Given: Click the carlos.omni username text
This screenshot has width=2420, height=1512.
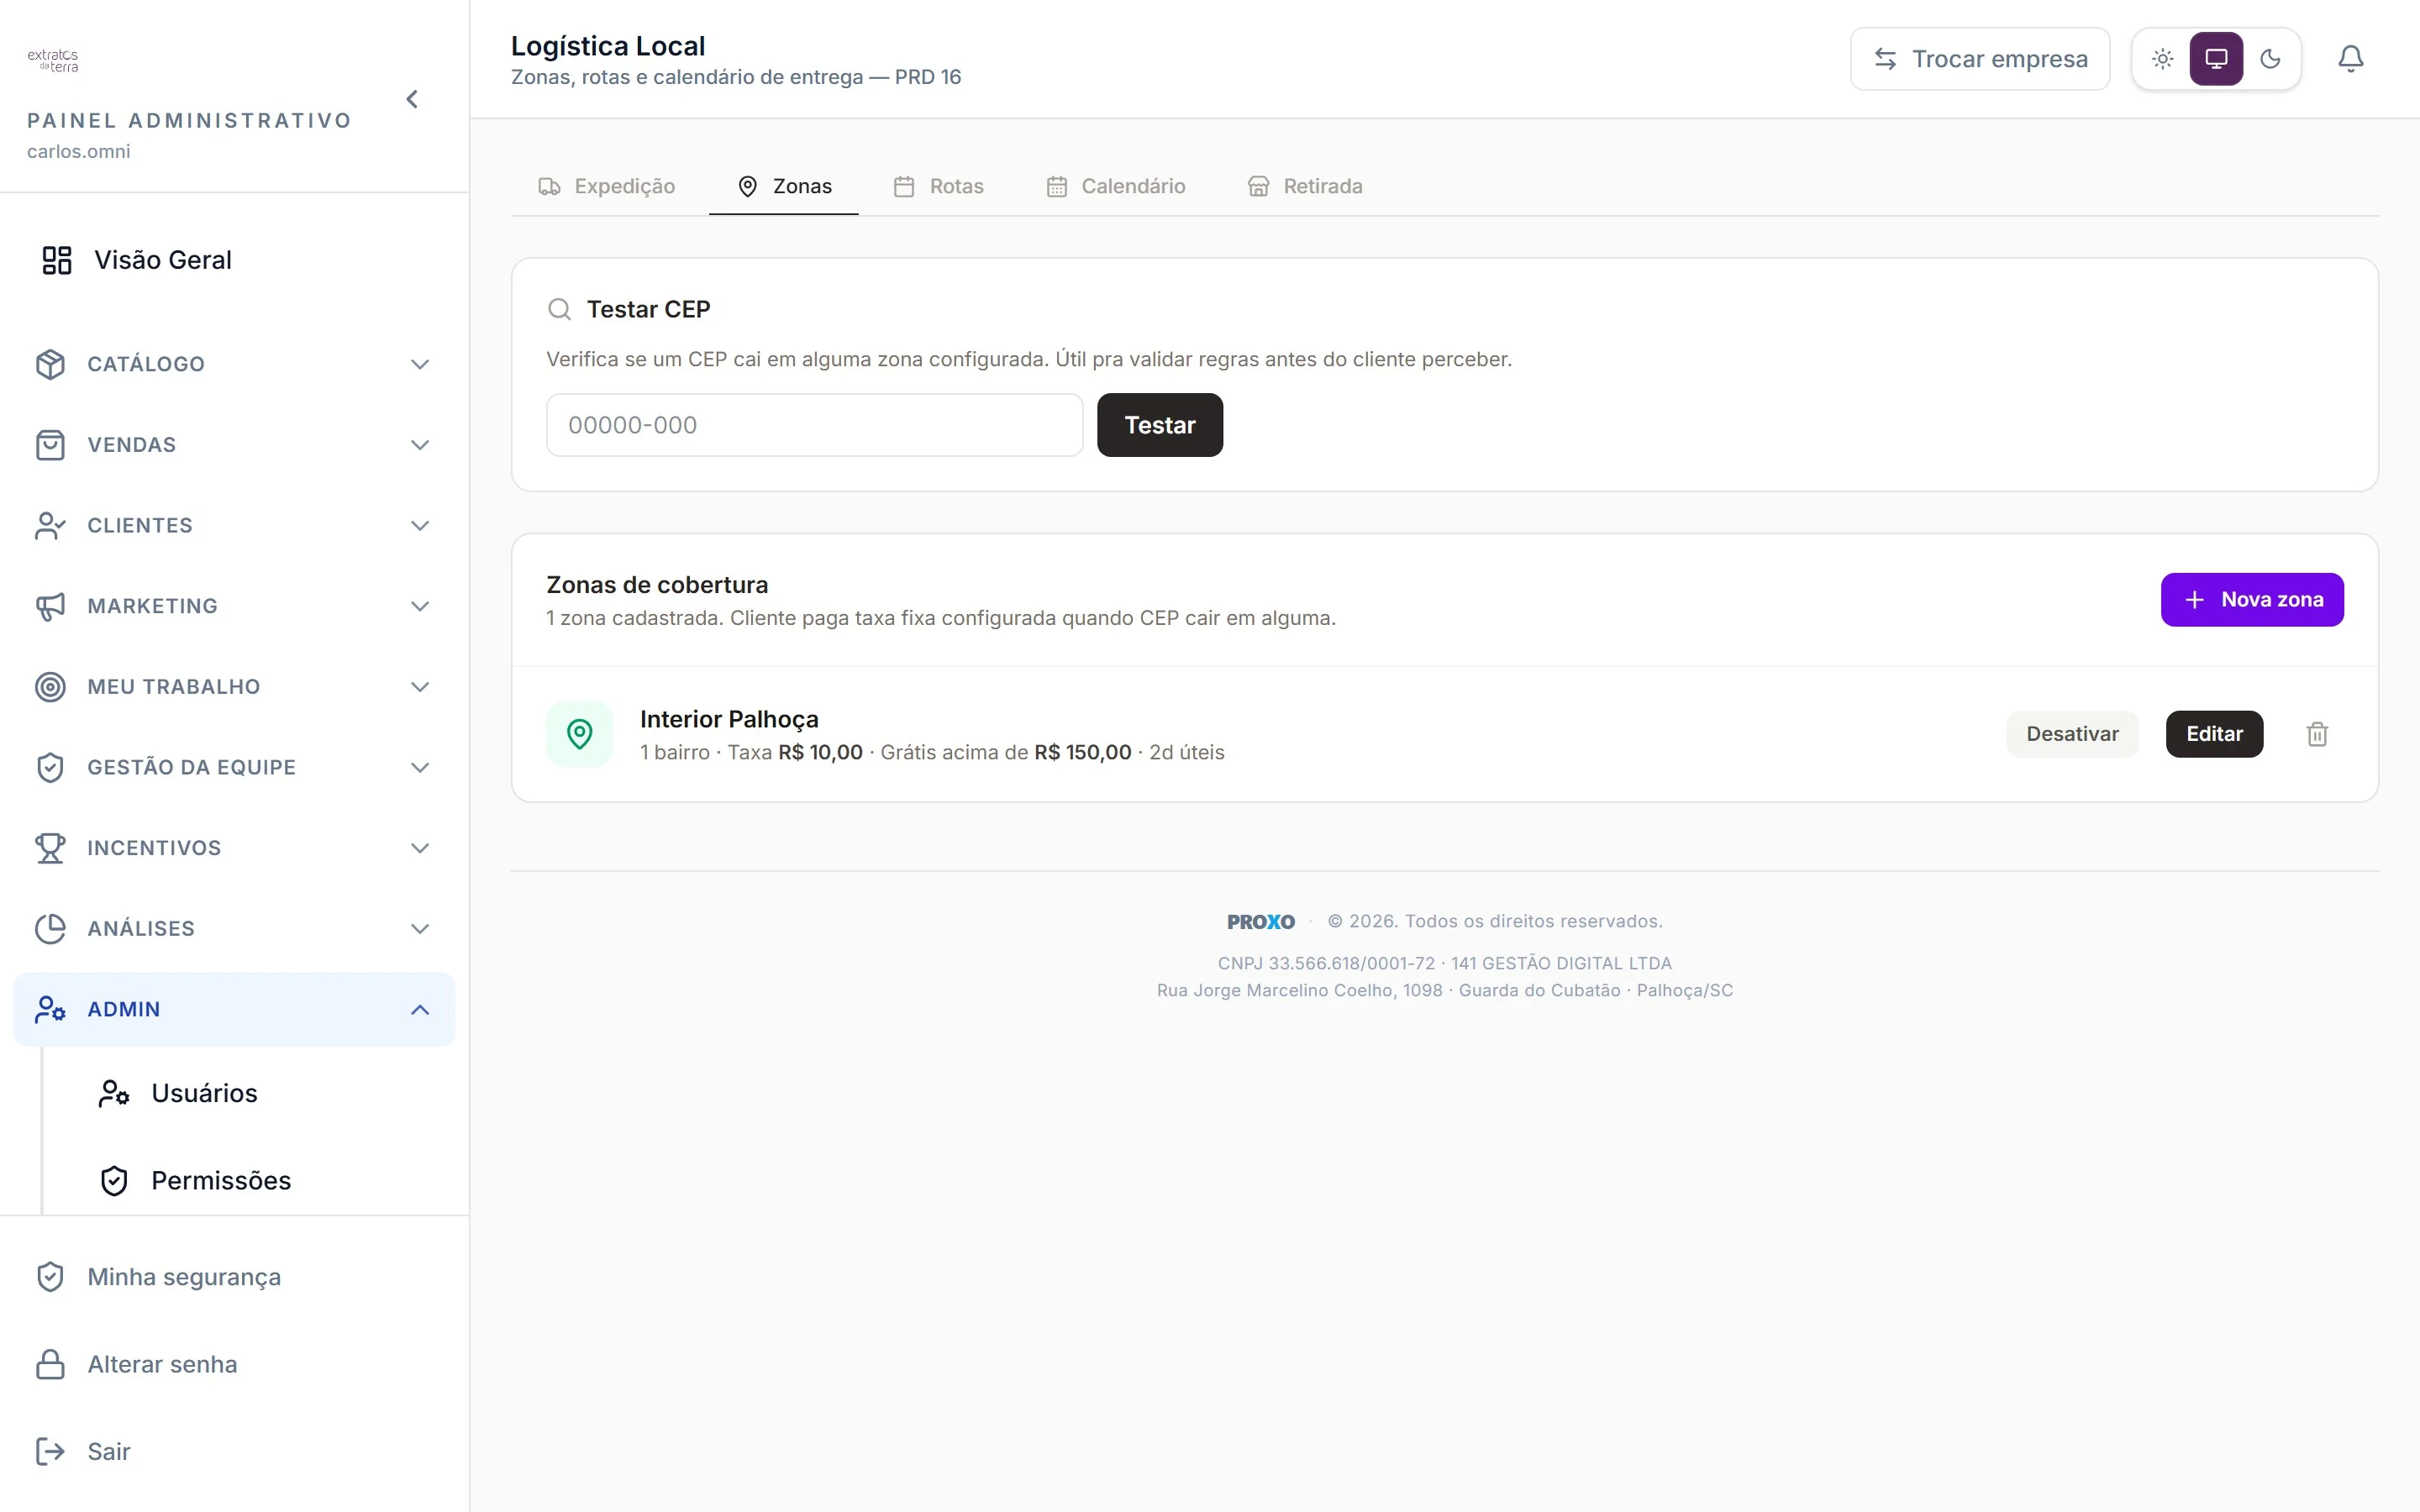Looking at the screenshot, I should tap(78, 151).
